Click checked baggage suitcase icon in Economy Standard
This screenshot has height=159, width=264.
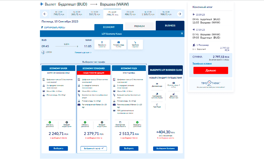coord(79,105)
